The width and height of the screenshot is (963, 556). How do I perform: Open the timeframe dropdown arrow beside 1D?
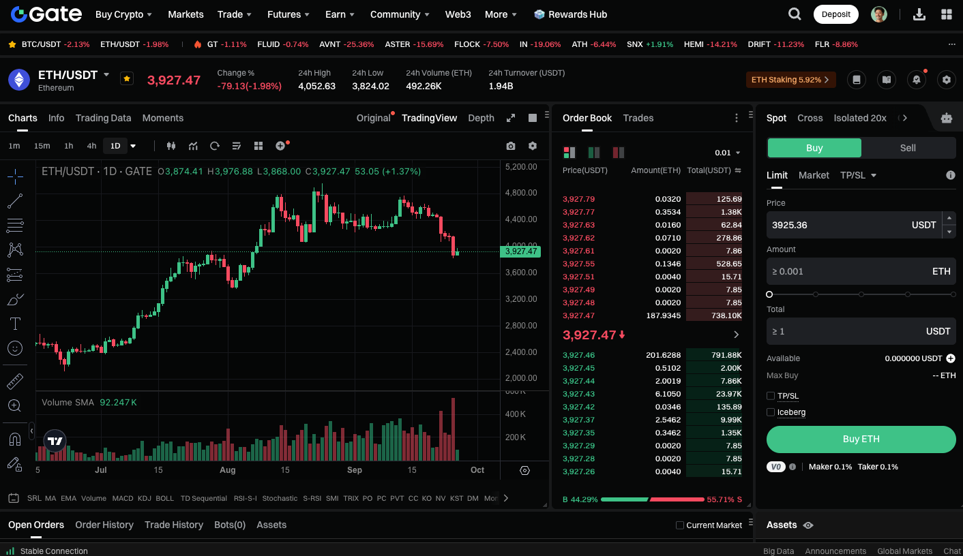(x=133, y=146)
